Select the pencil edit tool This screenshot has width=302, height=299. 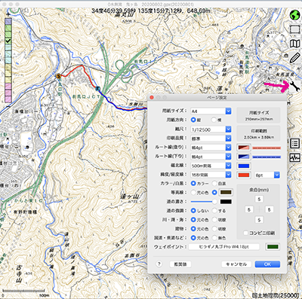pos(294,58)
